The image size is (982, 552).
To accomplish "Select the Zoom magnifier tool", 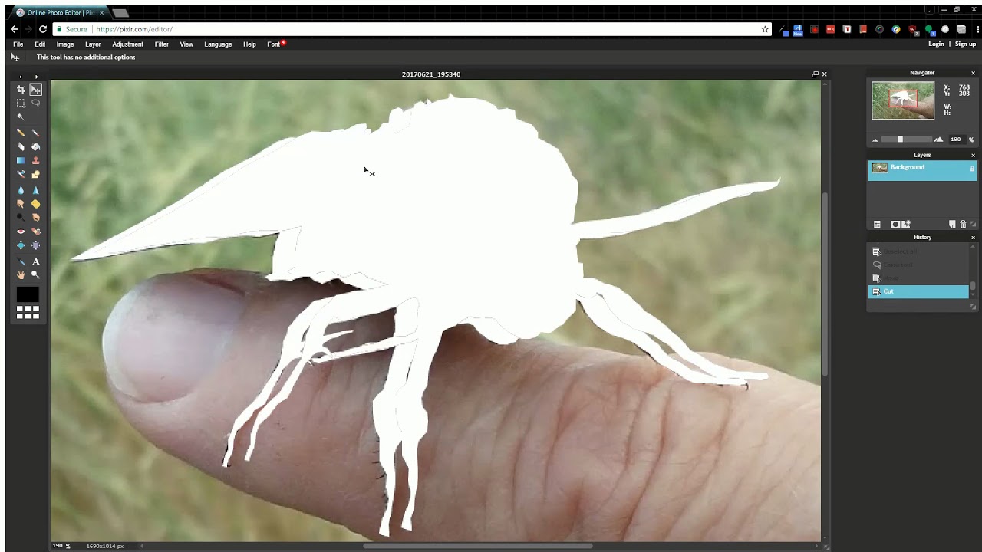I will (x=35, y=274).
